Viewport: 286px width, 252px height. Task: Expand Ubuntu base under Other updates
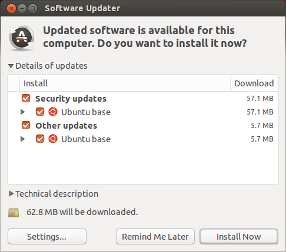[x=23, y=139]
